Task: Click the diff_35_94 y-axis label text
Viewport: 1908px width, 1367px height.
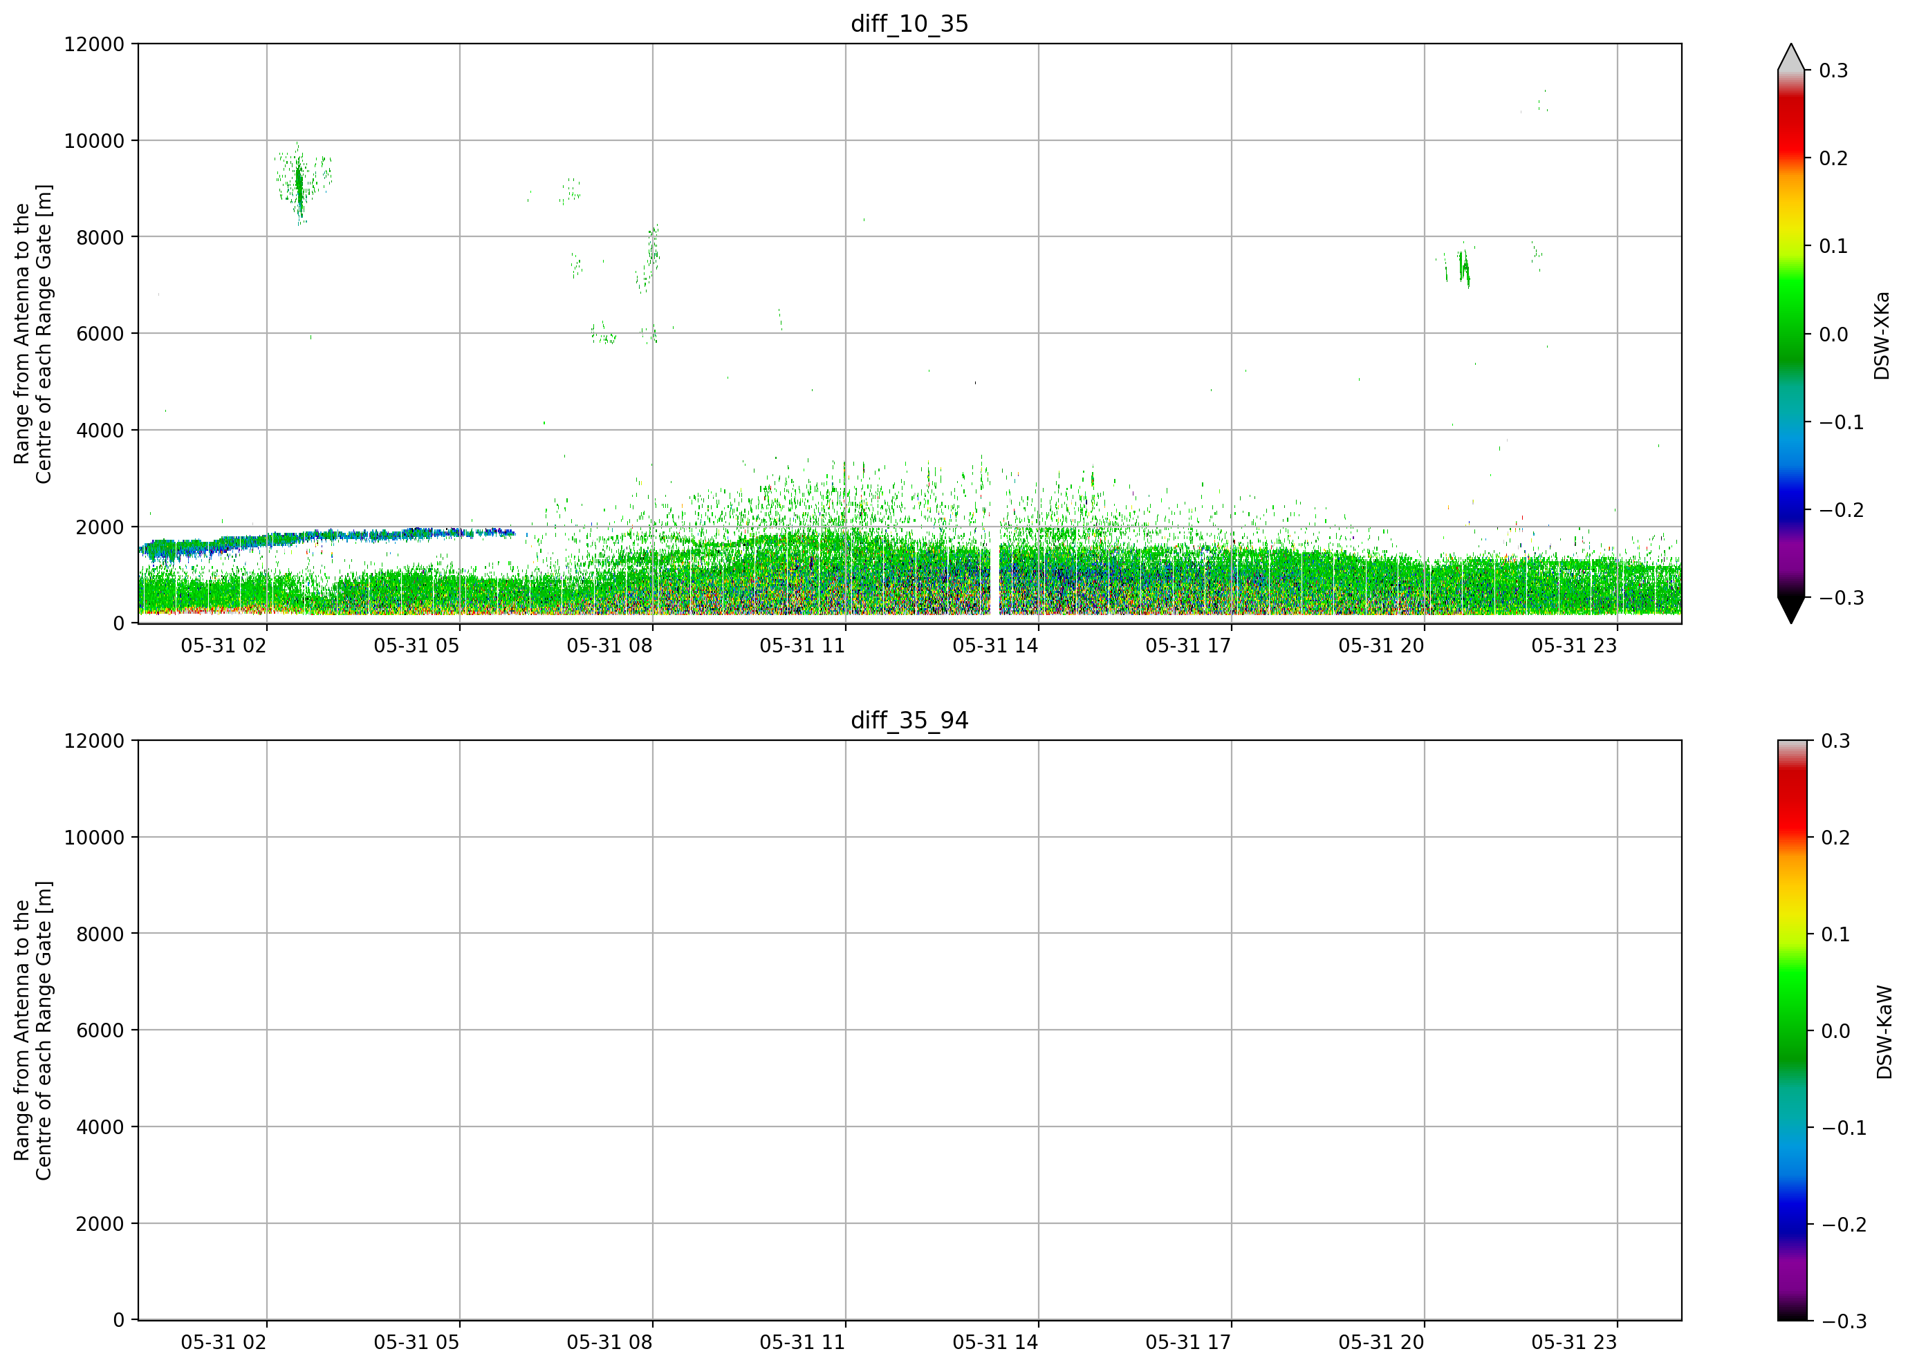Action: [x=33, y=1030]
